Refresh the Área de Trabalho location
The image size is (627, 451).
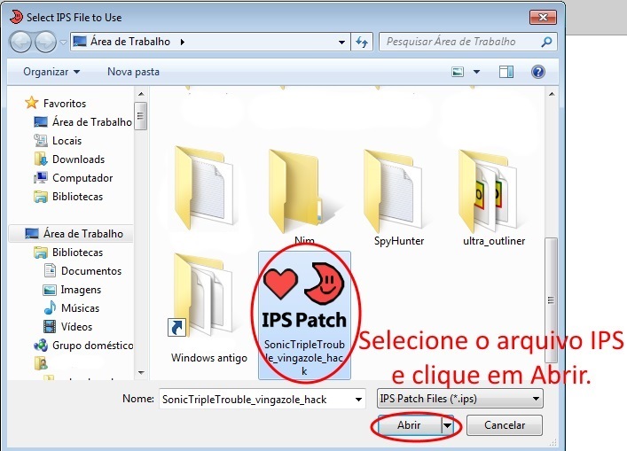tap(362, 42)
